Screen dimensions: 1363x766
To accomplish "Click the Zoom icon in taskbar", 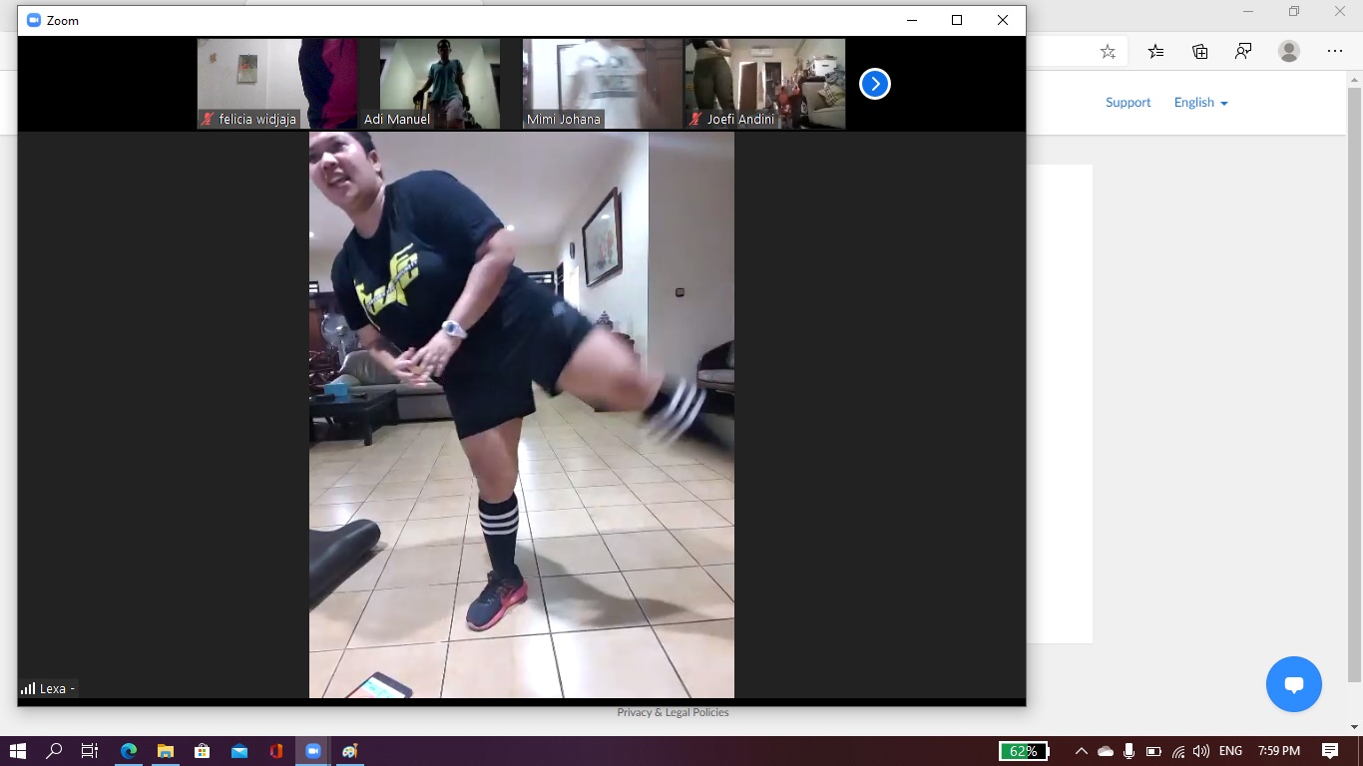I will pyautogui.click(x=313, y=751).
